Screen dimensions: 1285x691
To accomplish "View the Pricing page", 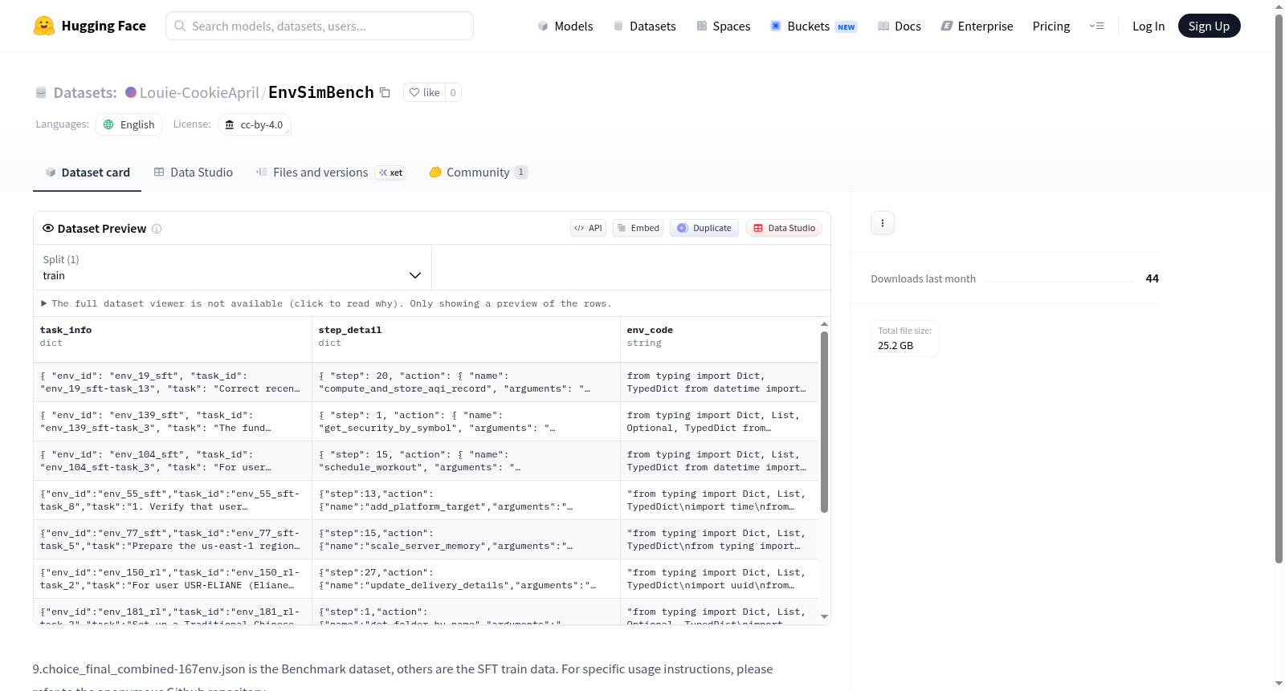I will [1051, 26].
